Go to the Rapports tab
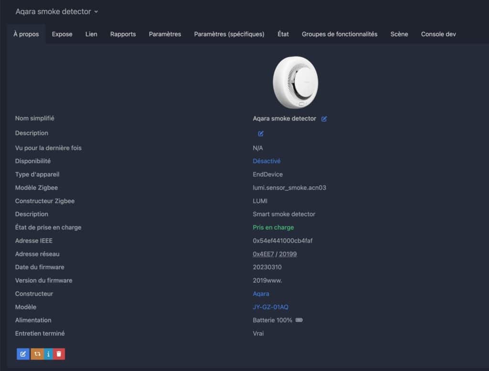The image size is (489, 371). coord(123,34)
